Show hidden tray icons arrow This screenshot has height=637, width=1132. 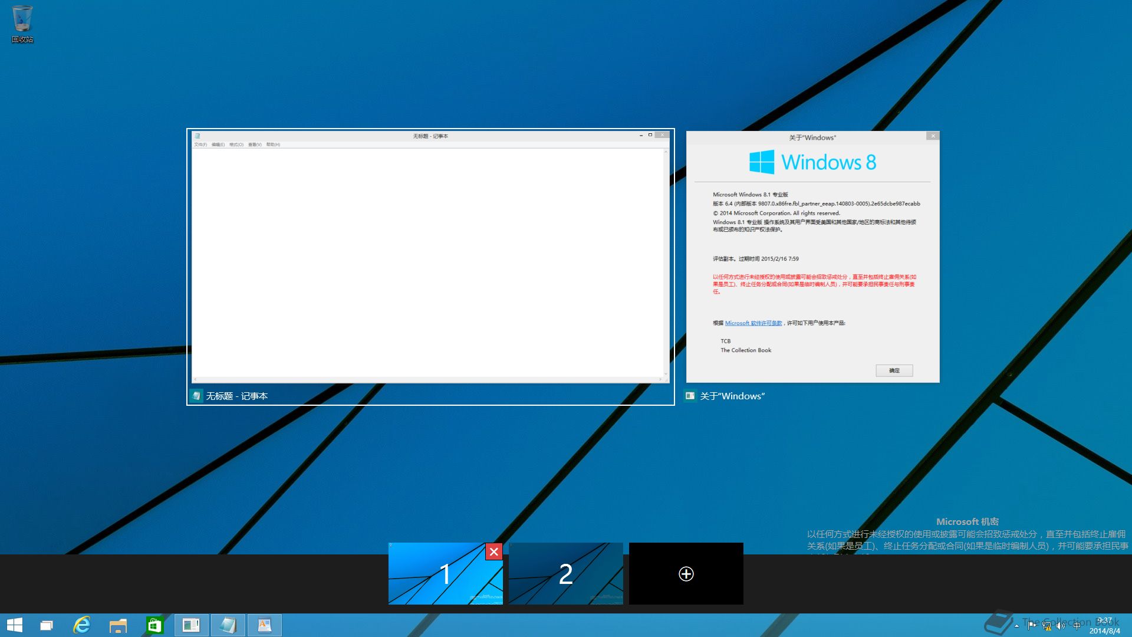pyautogui.click(x=1016, y=626)
